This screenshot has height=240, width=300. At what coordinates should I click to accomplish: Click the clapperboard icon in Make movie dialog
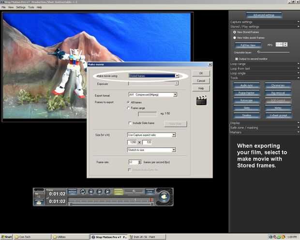pyautogui.click(x=201, y=100)
